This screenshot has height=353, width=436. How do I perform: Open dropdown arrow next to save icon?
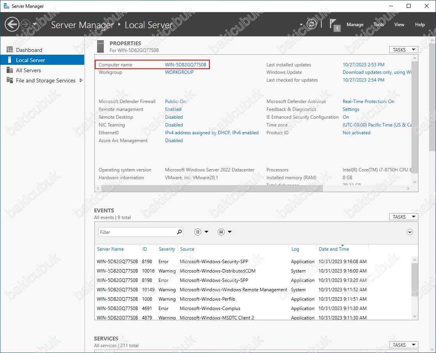coord(230,232)
